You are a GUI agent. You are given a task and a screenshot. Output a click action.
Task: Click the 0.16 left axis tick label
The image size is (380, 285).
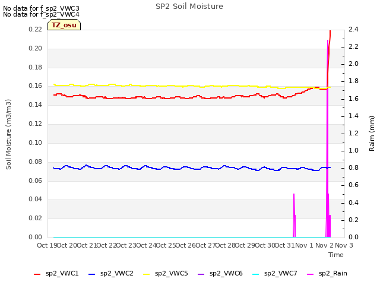click(x=36, y=85)
